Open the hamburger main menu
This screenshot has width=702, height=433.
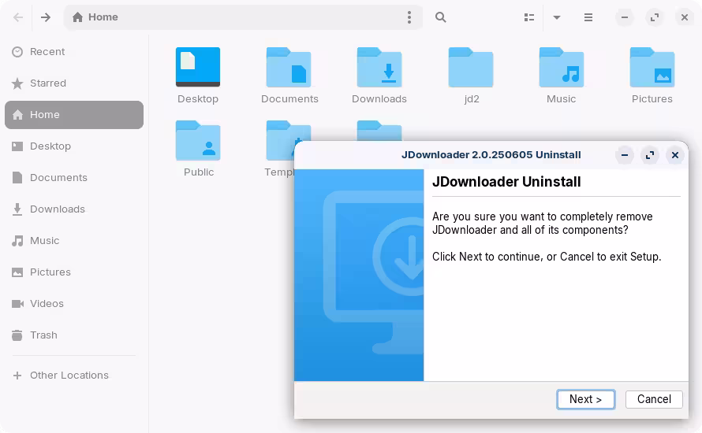[588, 17]
